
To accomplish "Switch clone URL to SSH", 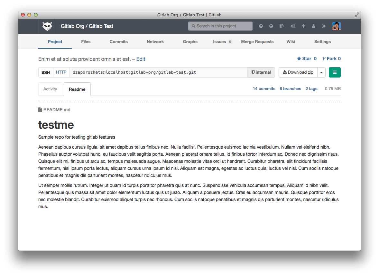I will click(x=46, y=72).
